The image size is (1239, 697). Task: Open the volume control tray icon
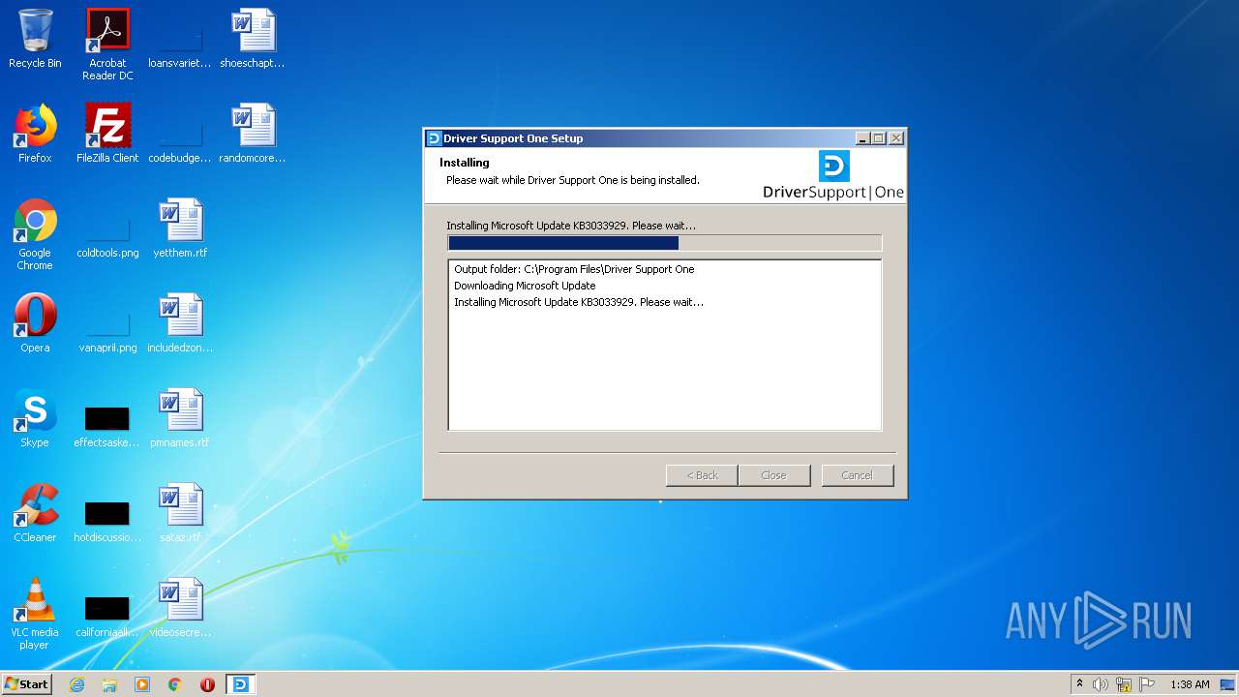coord(1101,684)
